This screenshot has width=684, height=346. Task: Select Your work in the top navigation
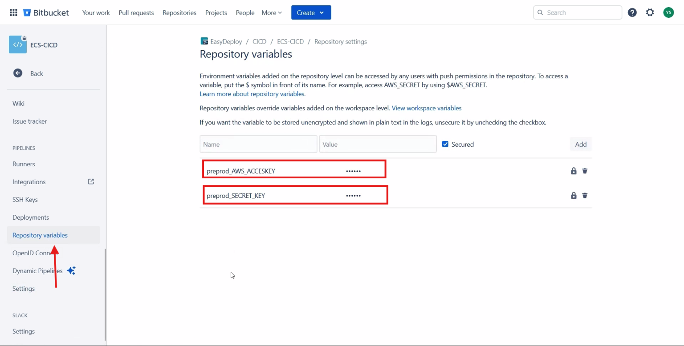pyautogui.click(x=96, y=12)
